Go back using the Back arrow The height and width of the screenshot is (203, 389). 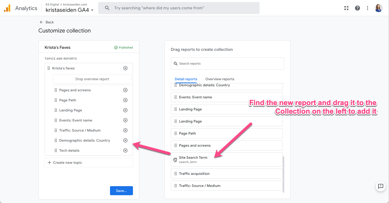tap(42, 22)
